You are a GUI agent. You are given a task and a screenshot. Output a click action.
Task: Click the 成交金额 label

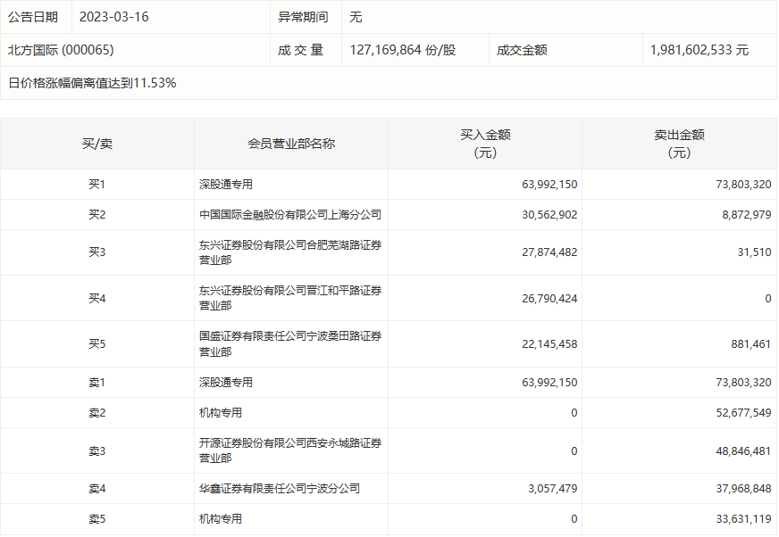pyautogui.click(x=522, y=50)
